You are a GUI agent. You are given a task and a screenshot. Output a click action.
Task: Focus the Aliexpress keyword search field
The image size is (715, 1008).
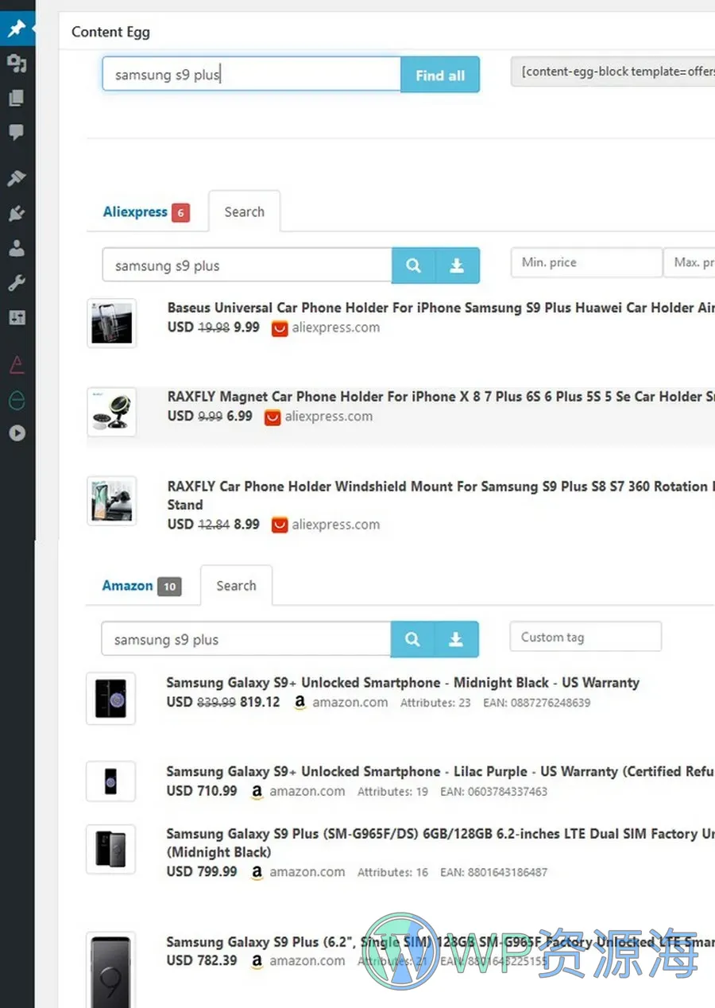[x=247, y=266]
